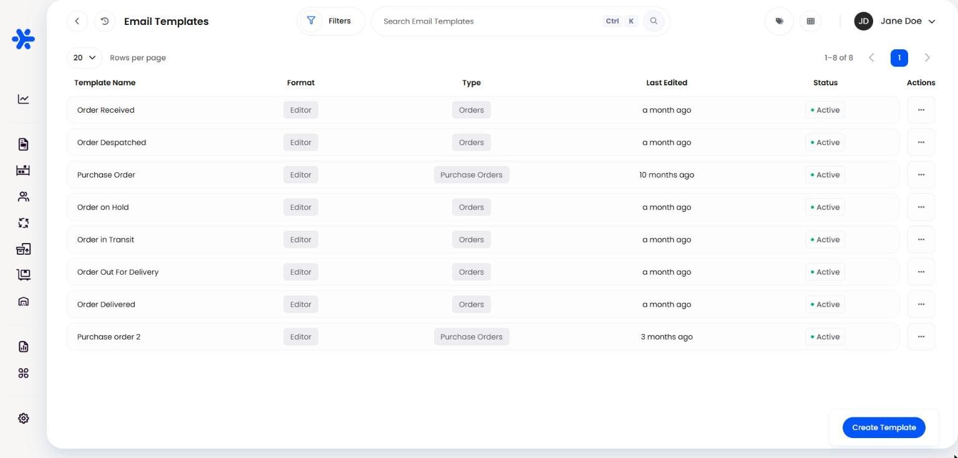Sort by the Status column header

click(825, 83)
